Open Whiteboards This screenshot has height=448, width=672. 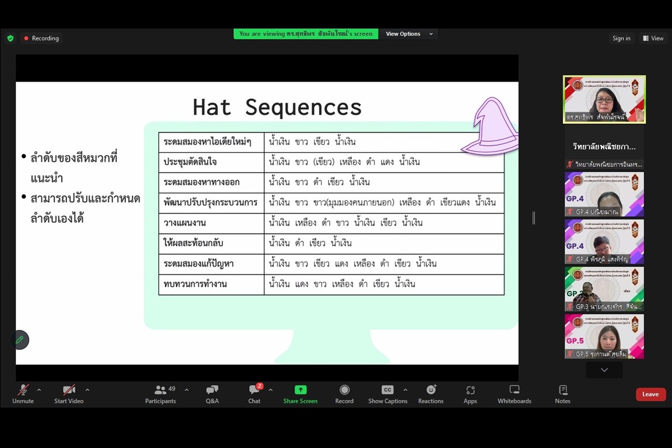[x=514, y=390]
